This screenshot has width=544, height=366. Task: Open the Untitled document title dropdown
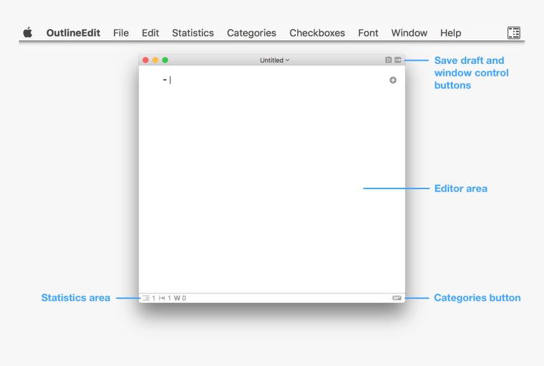[x=274, y=60]
